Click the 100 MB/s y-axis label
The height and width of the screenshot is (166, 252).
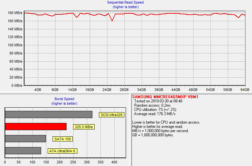15,45
